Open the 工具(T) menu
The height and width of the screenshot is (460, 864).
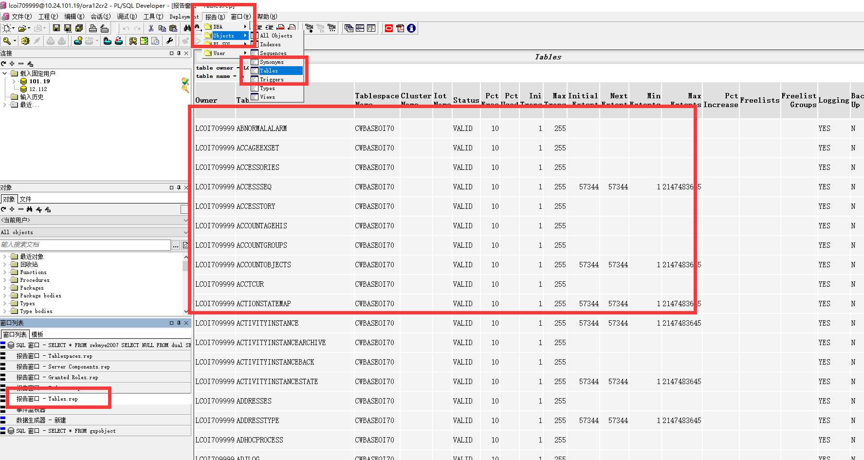click(153, 17)
